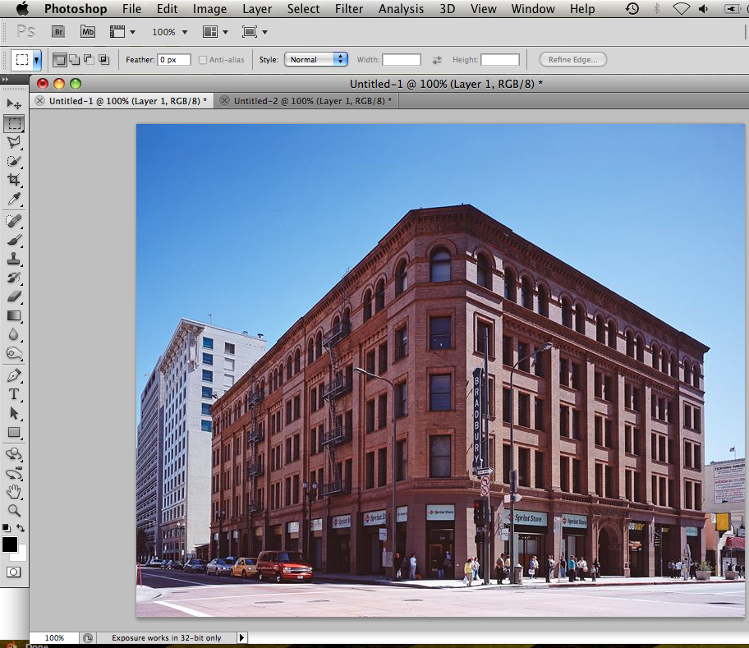Choose New selection mode
This screenshot has width=749, height=648.
[x=60, y=60]
